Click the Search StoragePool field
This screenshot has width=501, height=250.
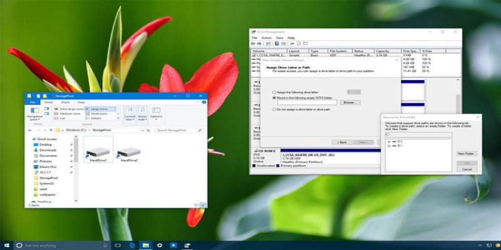[x=178, y=130]
